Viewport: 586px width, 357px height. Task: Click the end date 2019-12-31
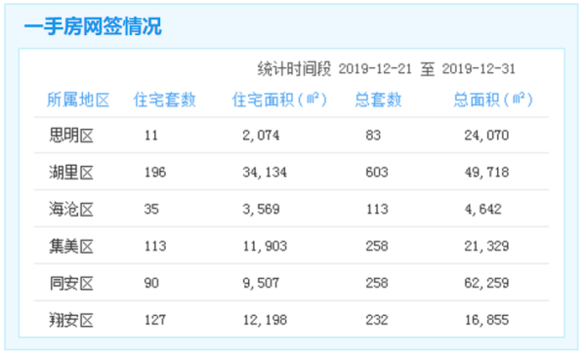pos(479,69)
